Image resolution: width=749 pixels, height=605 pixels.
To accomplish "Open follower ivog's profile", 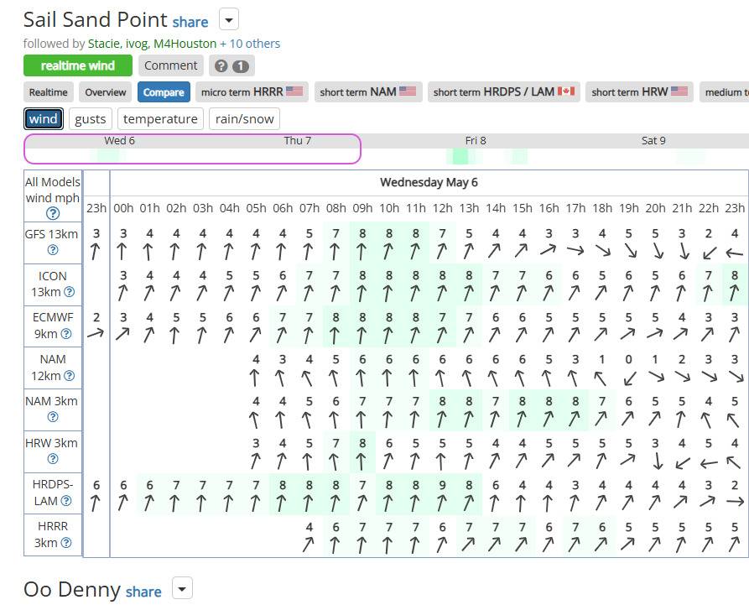I will coord(137,44).
